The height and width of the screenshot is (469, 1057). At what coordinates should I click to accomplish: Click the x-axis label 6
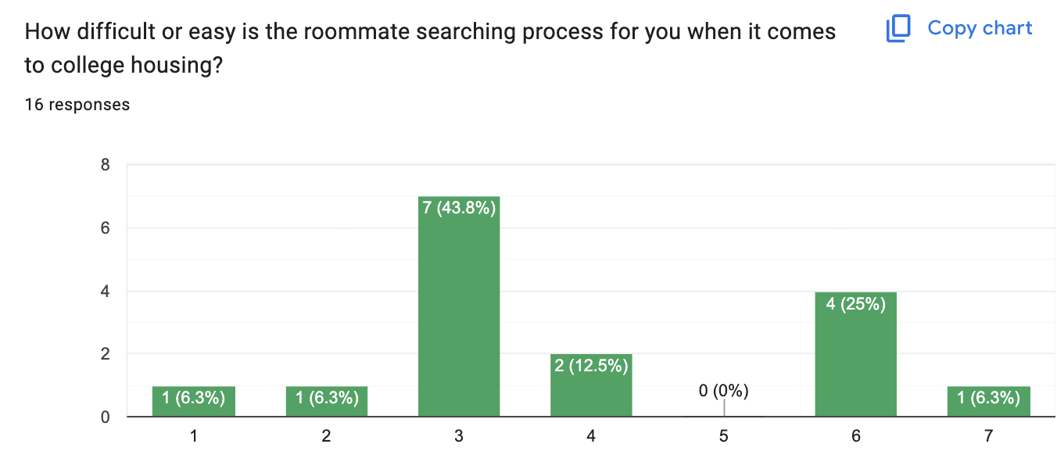[856, 436]
